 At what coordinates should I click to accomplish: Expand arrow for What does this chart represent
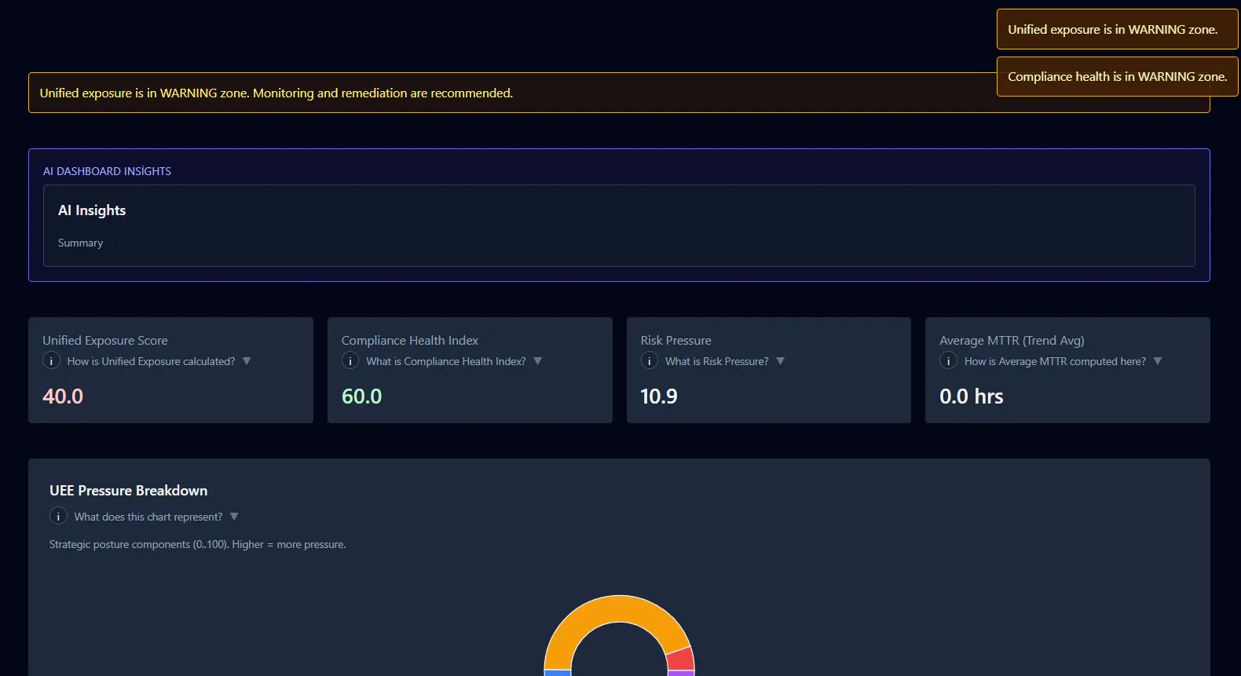click(234, 517)
